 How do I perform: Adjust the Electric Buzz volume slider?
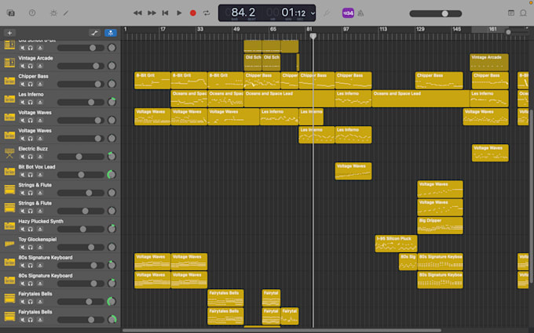pyautogui.click(x=81, y=157)
